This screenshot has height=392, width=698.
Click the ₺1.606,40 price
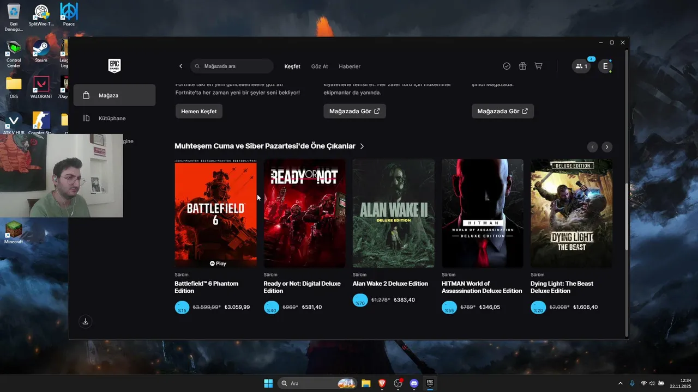[585, 308]
